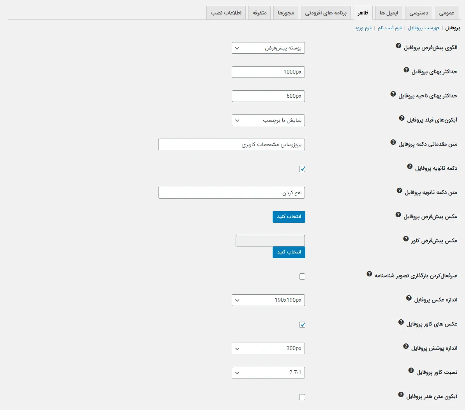Click the حداکثر پهنای ناحیه پروفایل input field
Screen dimensions: 465x410
268,96
